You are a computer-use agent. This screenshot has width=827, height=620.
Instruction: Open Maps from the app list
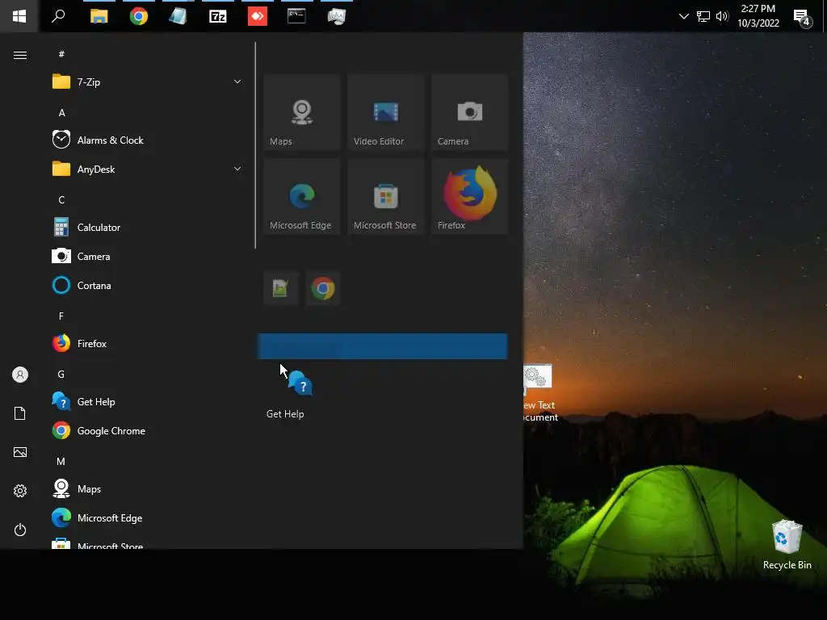click(146, 488)
